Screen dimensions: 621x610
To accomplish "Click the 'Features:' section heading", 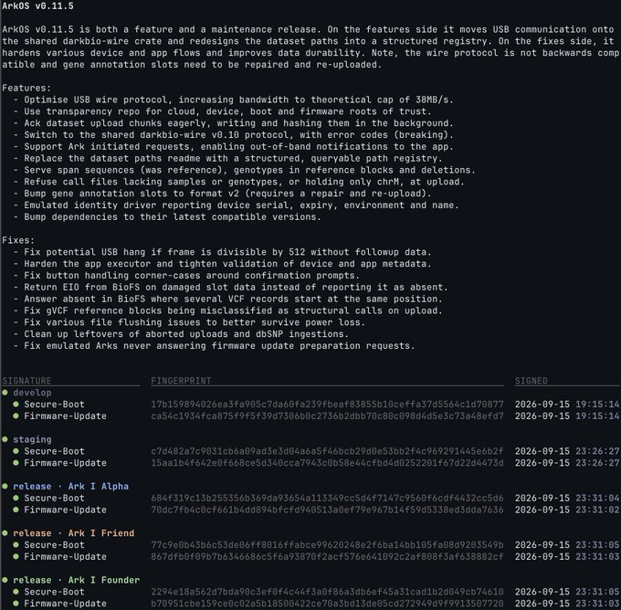I will (26, 88).
